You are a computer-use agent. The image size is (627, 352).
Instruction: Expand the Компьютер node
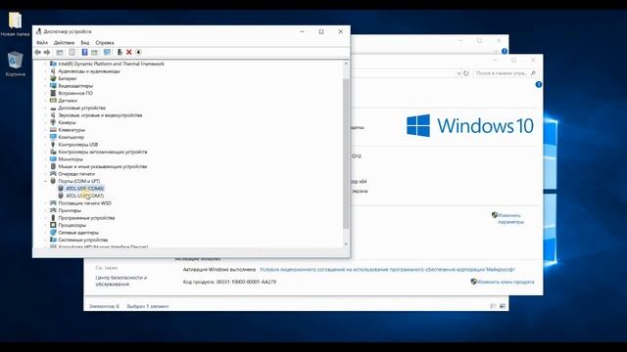pyautogui.click(x=45, y=137)
